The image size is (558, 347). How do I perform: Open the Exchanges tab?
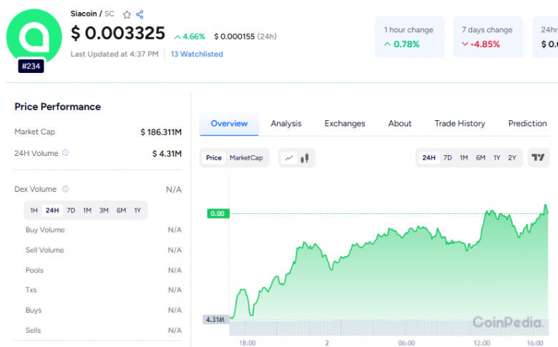[x=345, y=124]
